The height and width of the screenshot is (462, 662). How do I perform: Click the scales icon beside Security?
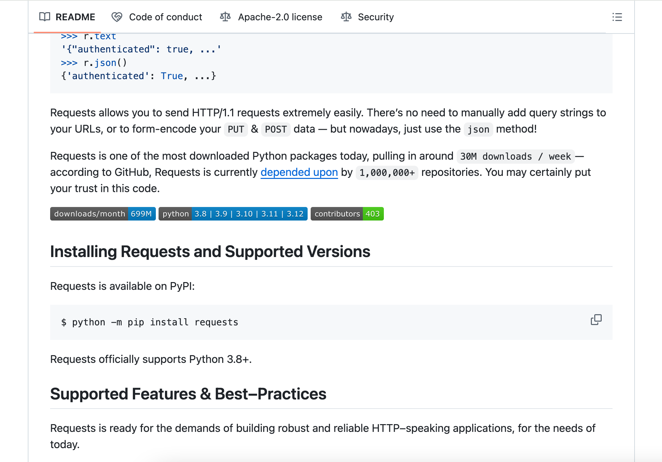tap(346, 17)
